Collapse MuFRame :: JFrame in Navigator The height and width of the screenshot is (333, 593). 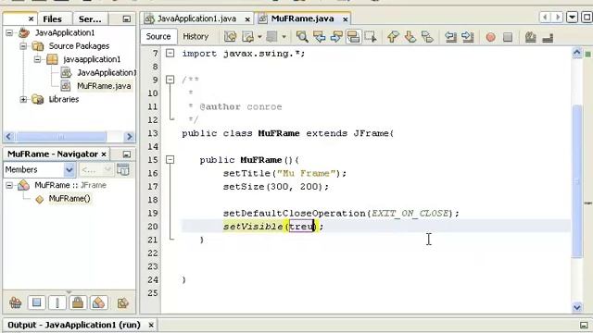tap(9, 185)
